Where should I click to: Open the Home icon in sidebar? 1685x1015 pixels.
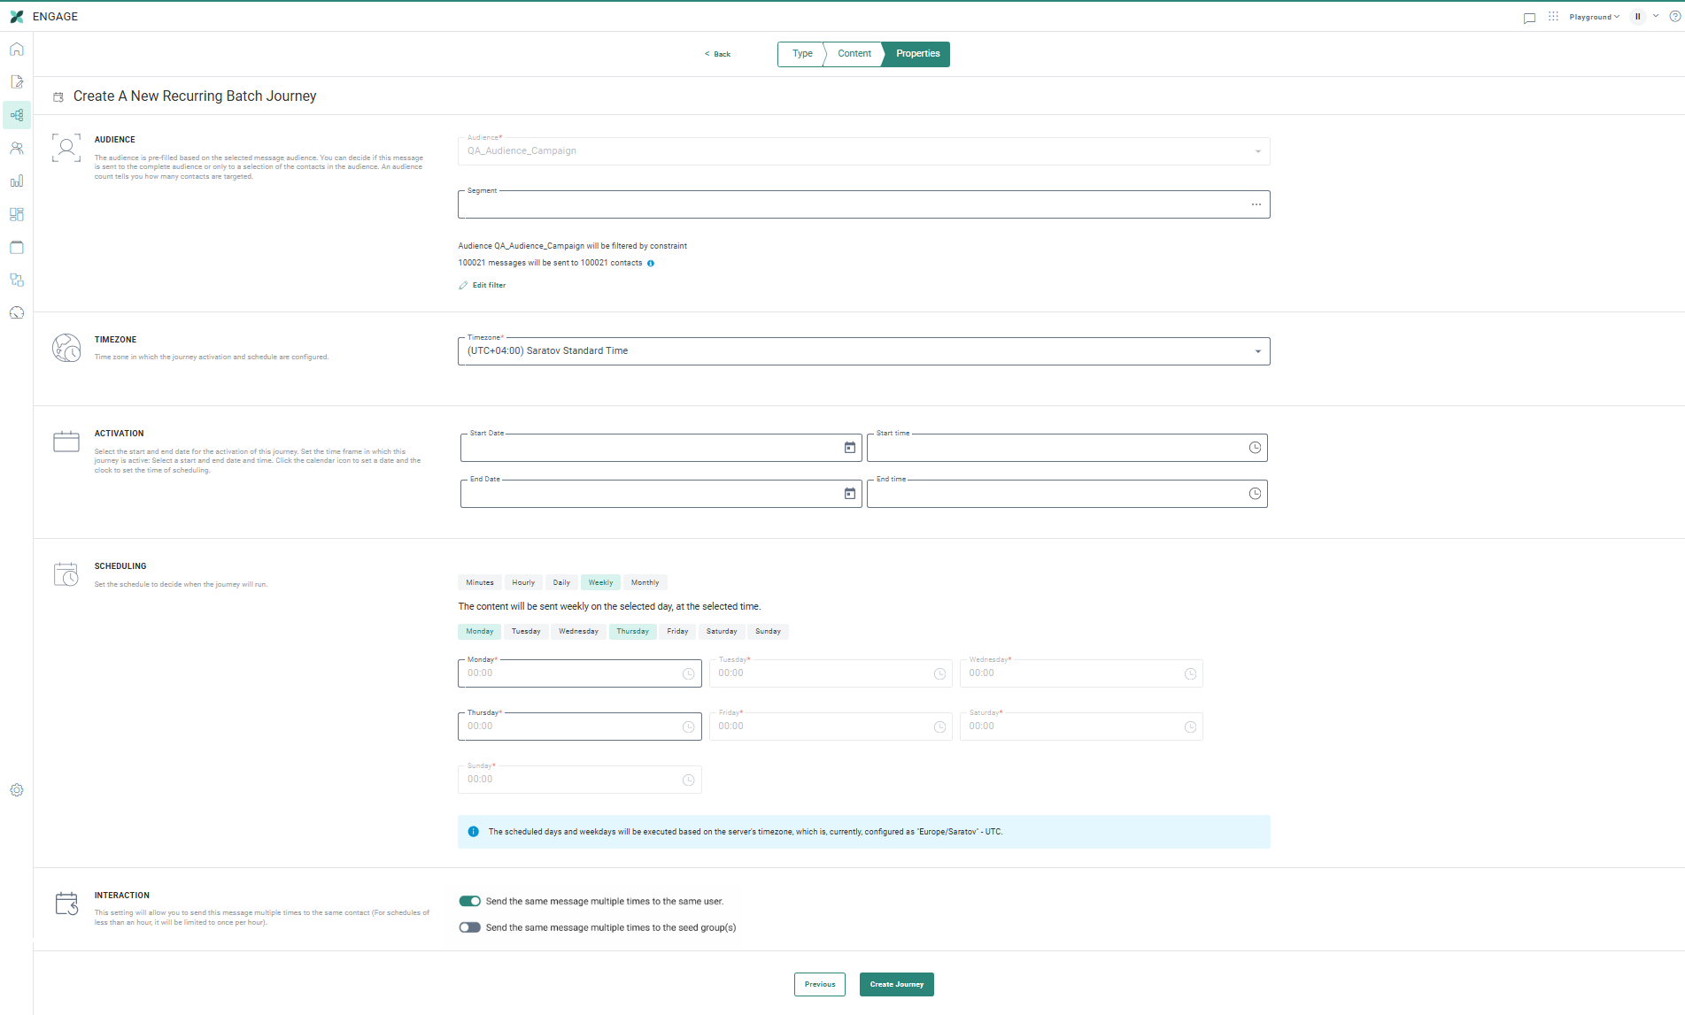coord(17,50)
